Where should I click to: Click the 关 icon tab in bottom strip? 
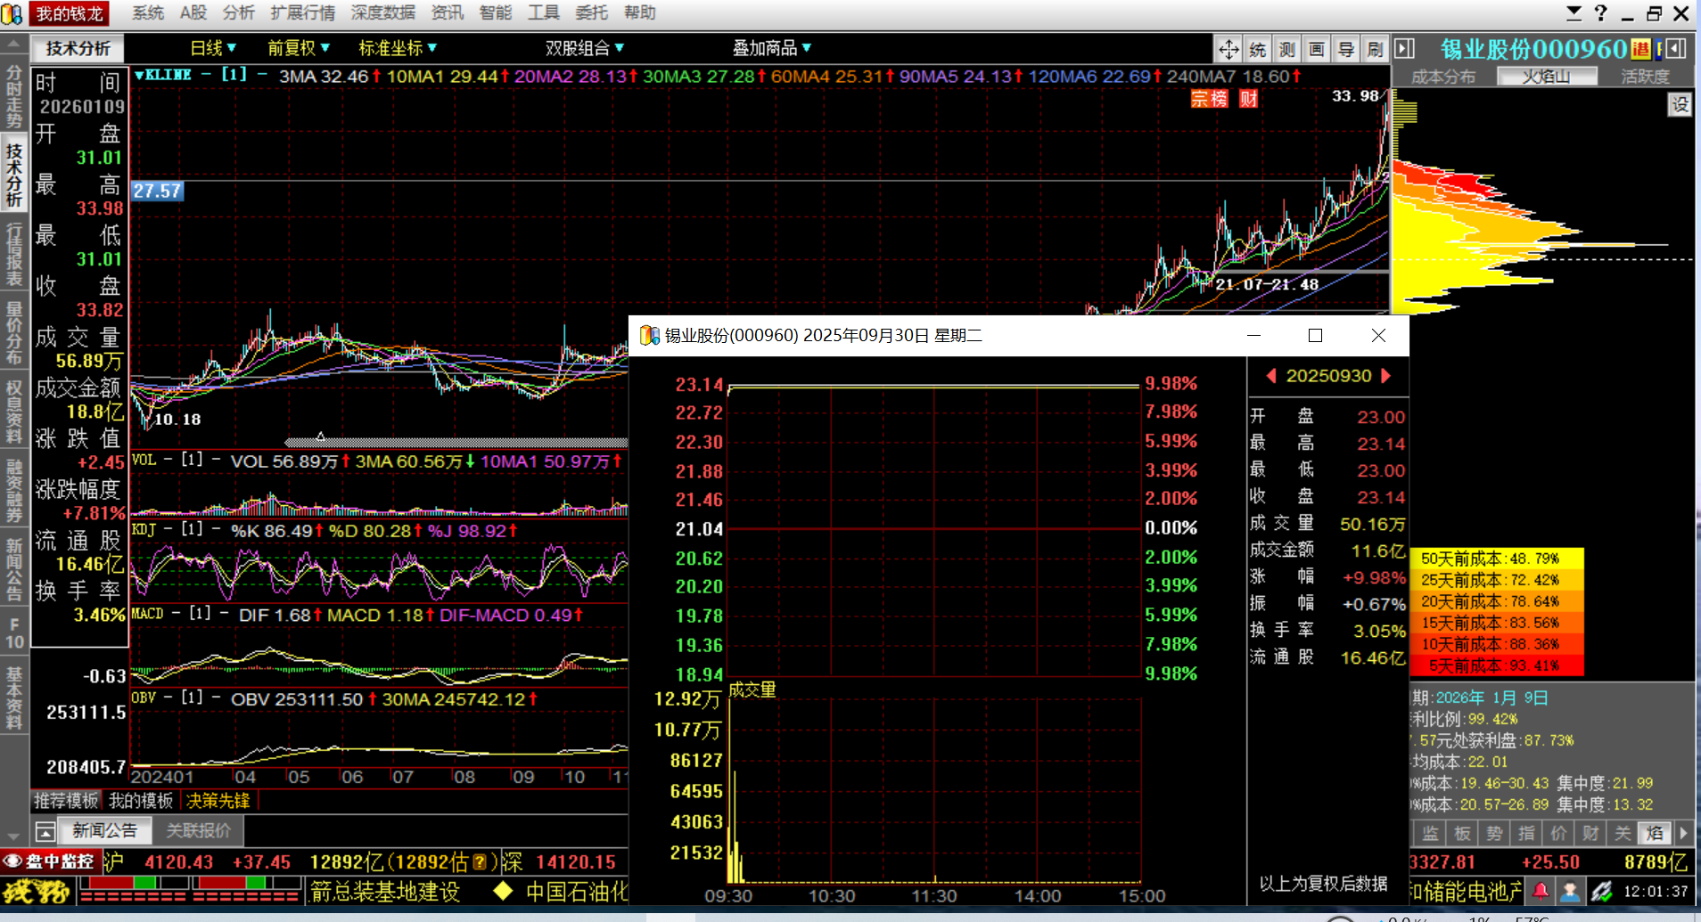point(1623,833)
